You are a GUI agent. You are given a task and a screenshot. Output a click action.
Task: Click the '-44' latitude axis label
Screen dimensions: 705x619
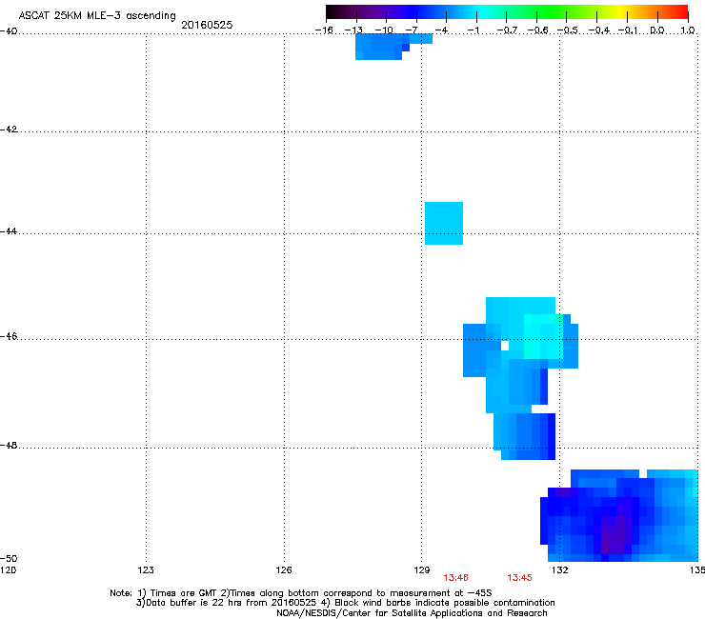pyautogui.click(x=9, y=231)
